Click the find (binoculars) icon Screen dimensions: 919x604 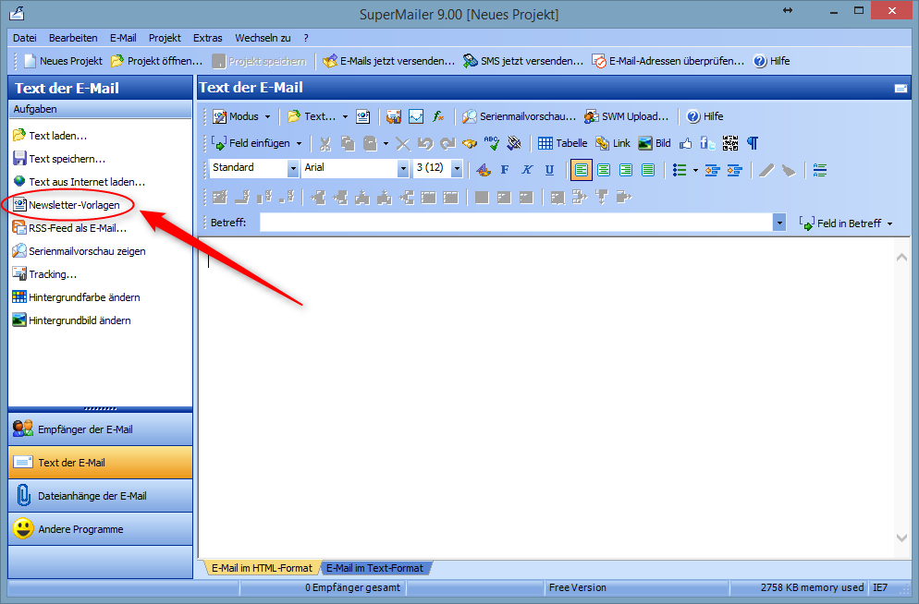pyautogui.click(x=470, y=143)
